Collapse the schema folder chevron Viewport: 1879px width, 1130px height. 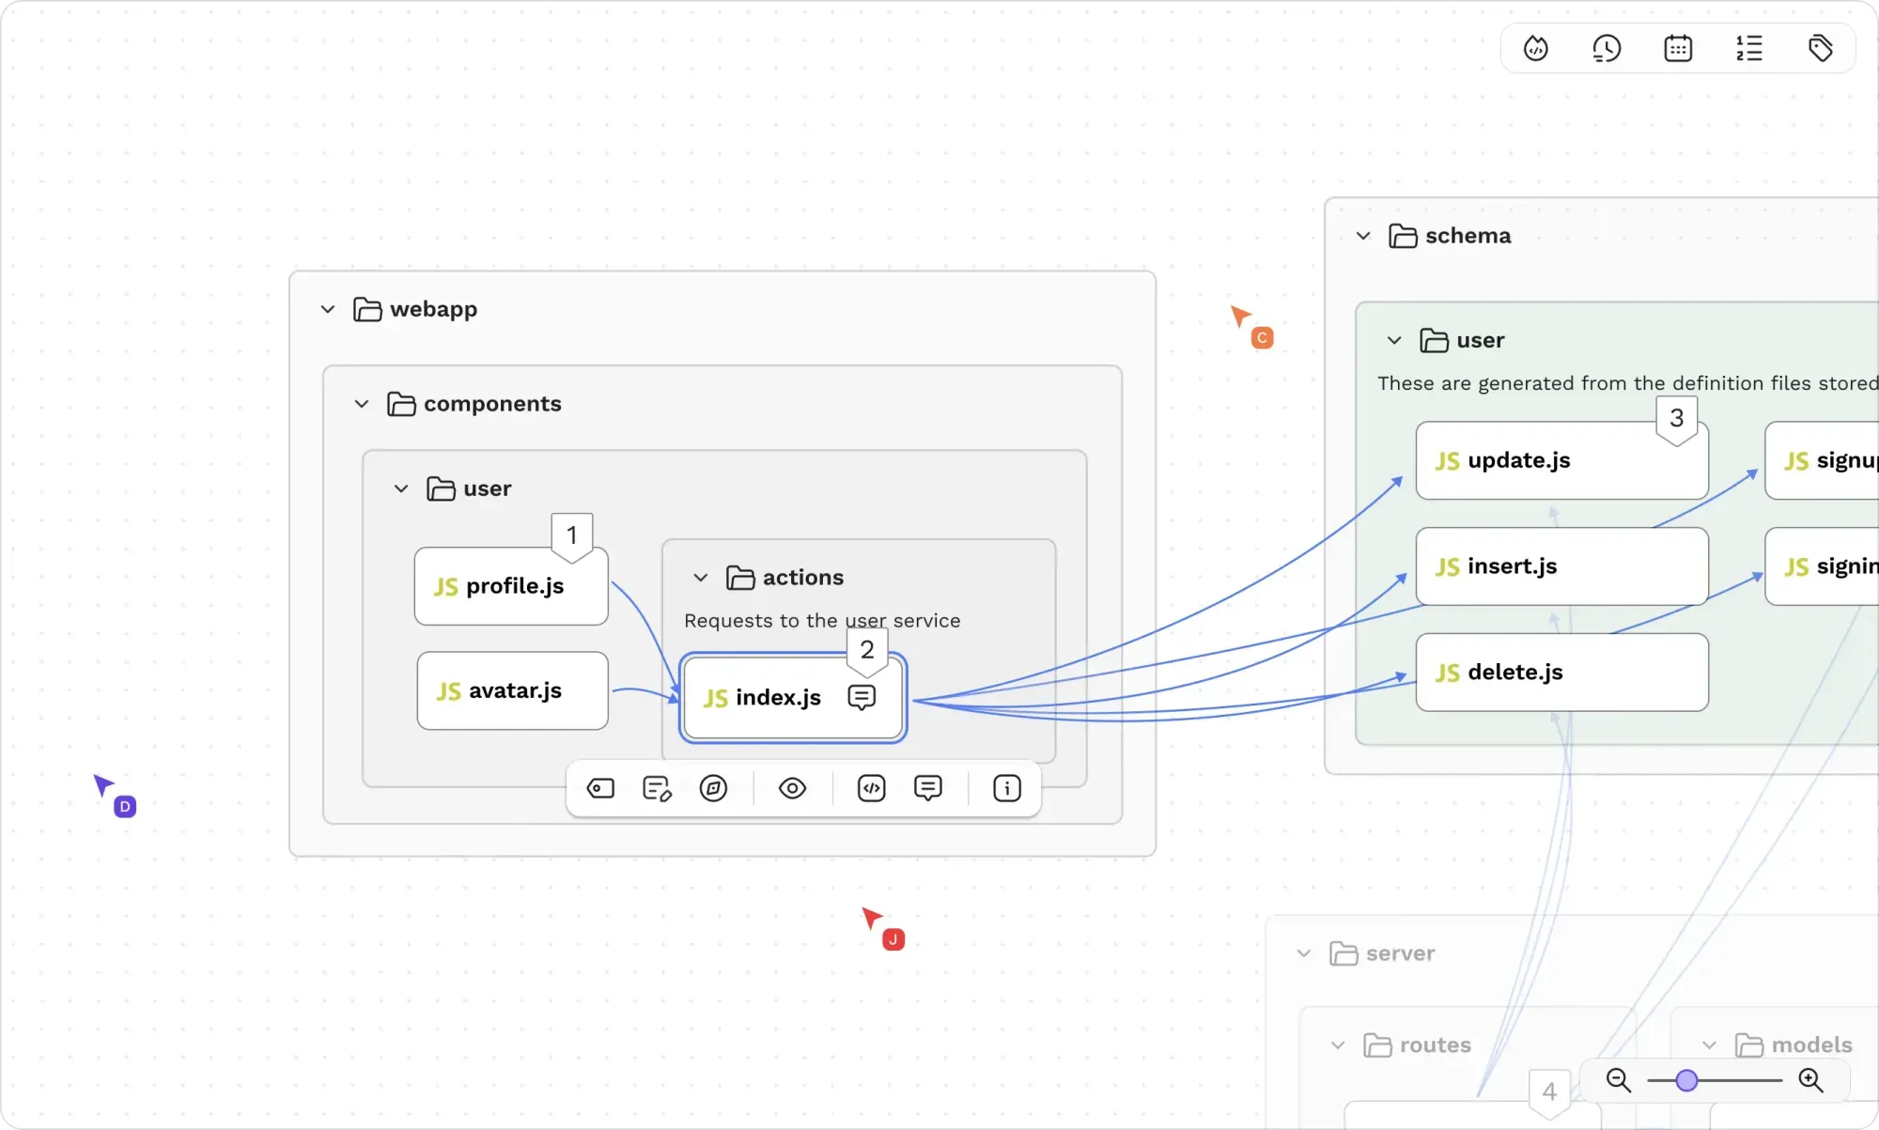pos(1363,236)
